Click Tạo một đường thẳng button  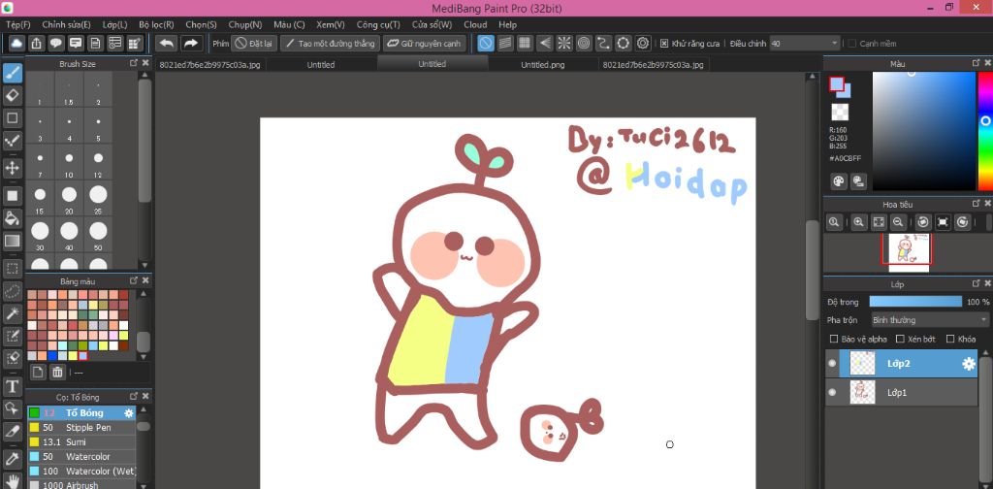[x=330, y=44]
